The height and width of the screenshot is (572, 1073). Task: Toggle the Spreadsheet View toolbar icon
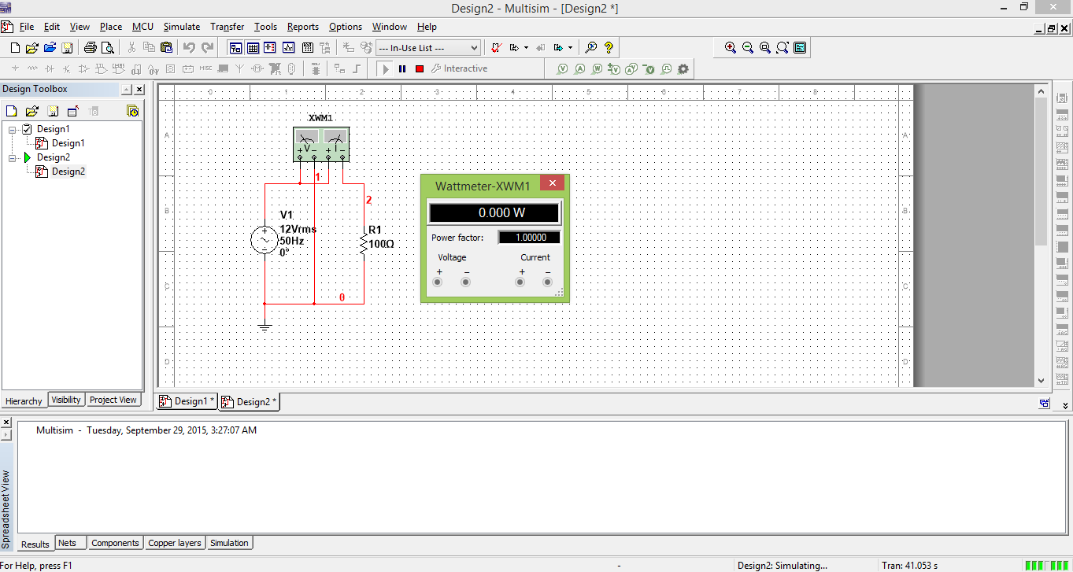pos(253,48)
